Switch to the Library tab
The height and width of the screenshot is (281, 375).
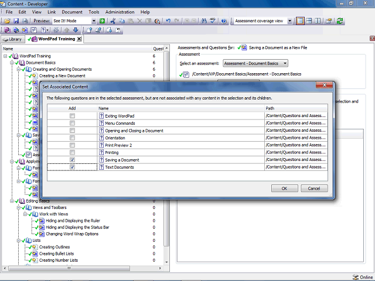(x=13, y=39)
